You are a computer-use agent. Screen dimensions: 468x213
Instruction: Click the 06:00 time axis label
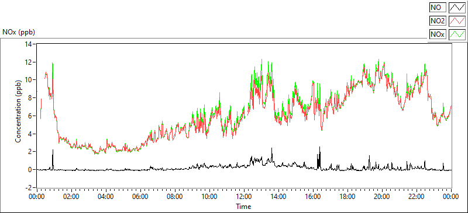(140, 196)
